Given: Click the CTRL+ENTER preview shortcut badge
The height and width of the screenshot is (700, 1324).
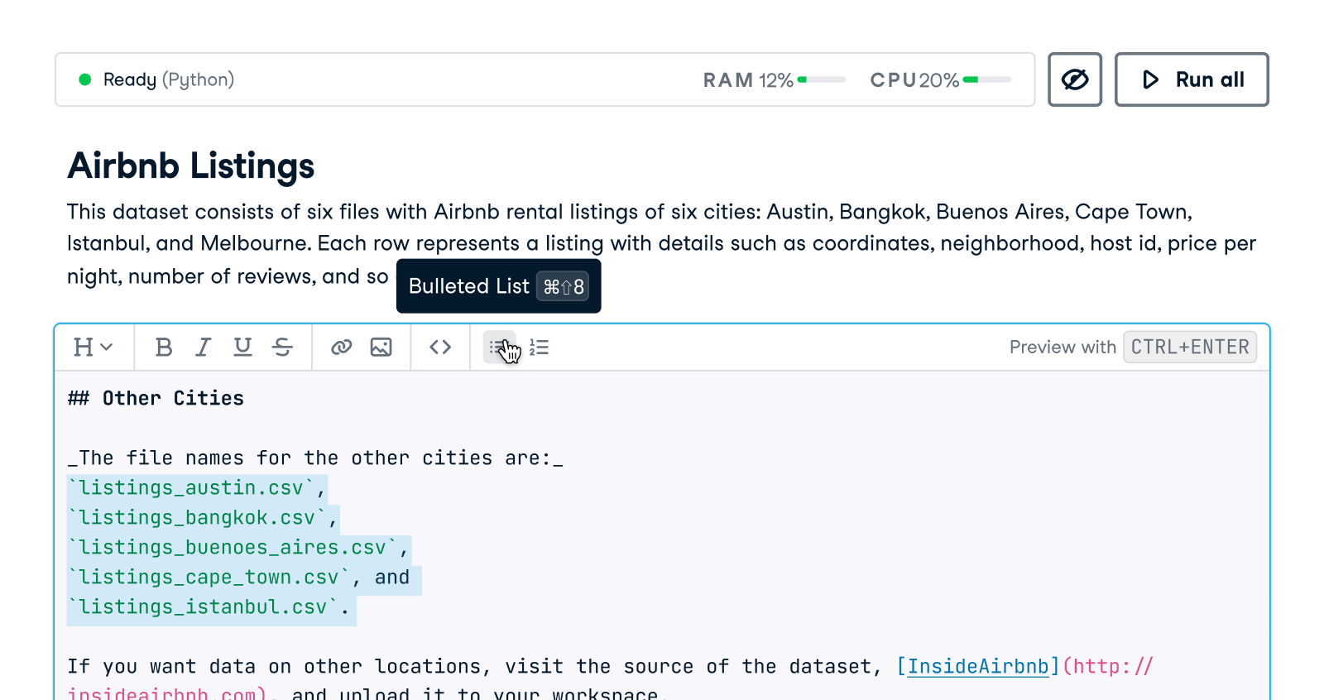Looking at the screenshot, I should 1190,348.
